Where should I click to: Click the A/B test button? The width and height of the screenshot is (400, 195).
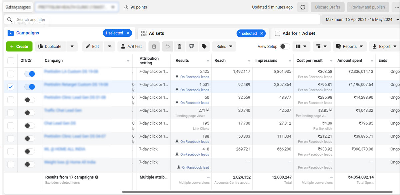pyautogui.click(x=131, y=47)
